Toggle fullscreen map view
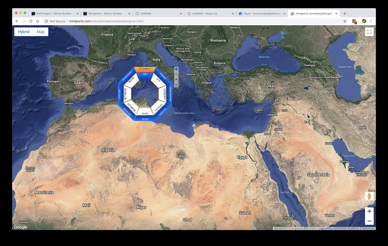The image size is (388, 246). pos(369,32)
